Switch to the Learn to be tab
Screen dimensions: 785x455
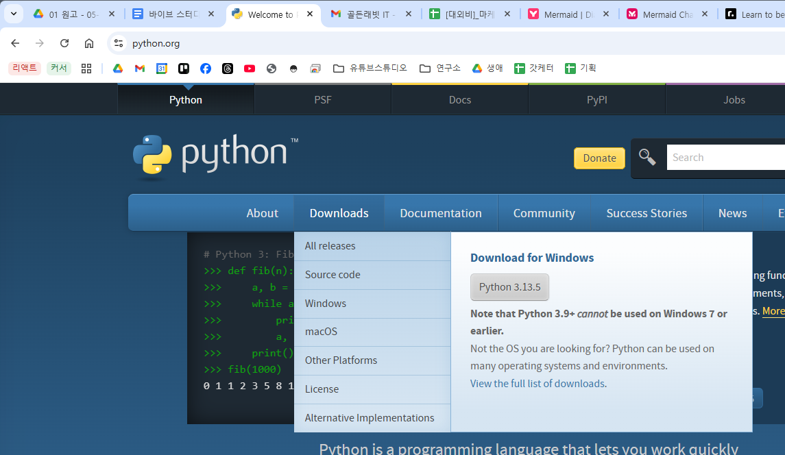tap(753, 14)
